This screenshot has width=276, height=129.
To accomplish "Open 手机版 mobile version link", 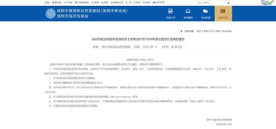I will click(x=68, y=2).
